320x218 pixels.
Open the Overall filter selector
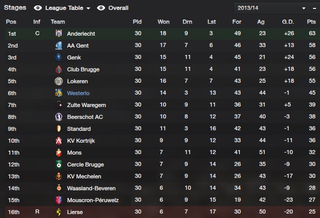[118, 8]
